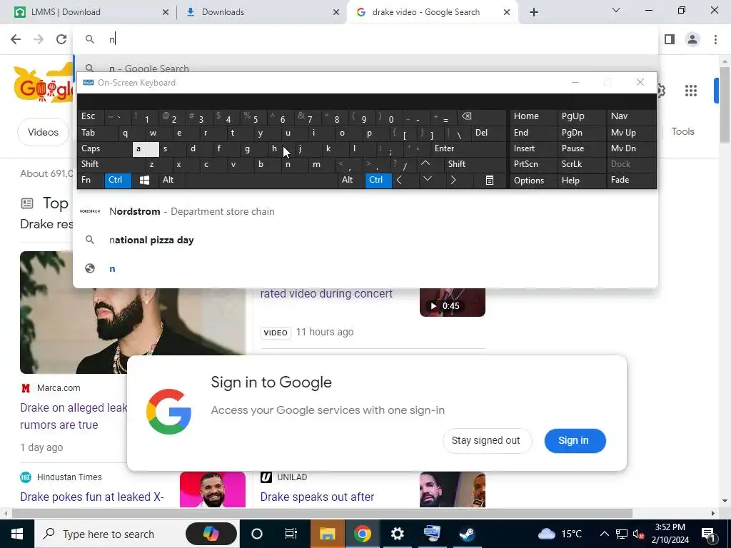Open Windows Start menu
Screen dimensions: 731x548
17,534
